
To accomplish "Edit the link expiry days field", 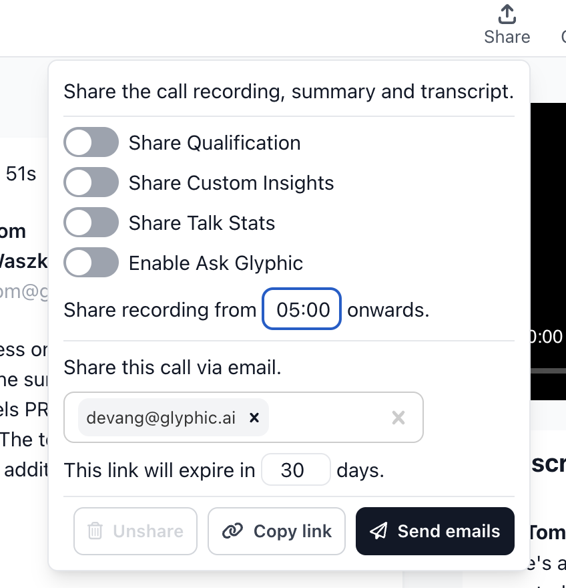I will (x=295, y=470).
